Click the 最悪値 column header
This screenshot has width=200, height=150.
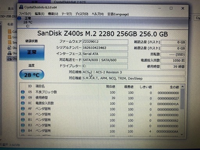point(129,87)
